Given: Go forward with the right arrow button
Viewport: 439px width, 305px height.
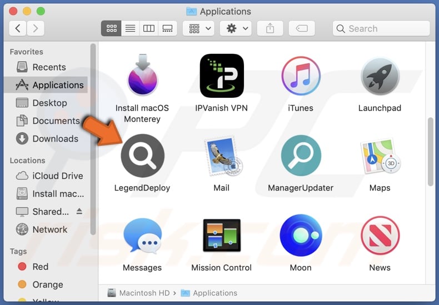Looking at the screenshot, I should point(35,28).
